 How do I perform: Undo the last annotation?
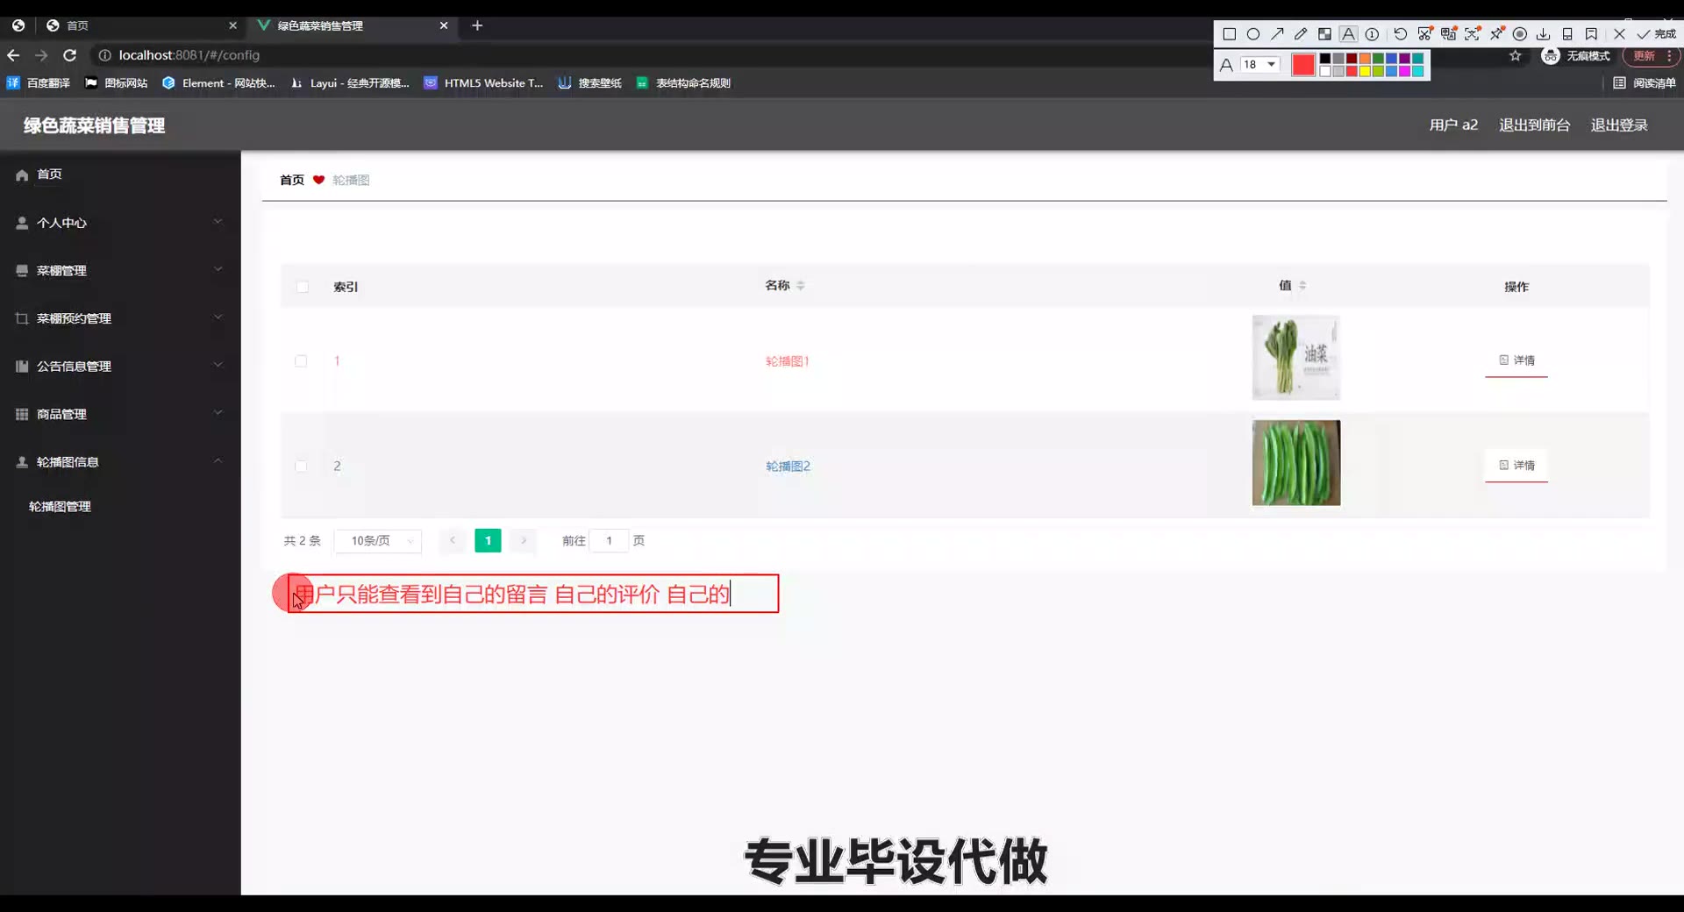(x=1401, y=34)
